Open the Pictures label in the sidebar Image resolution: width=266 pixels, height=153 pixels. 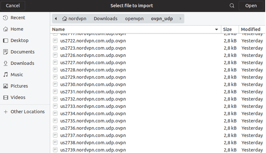coord(19,86)
